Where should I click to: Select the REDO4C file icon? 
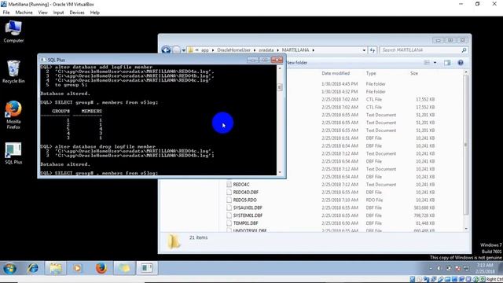(229, 184)
